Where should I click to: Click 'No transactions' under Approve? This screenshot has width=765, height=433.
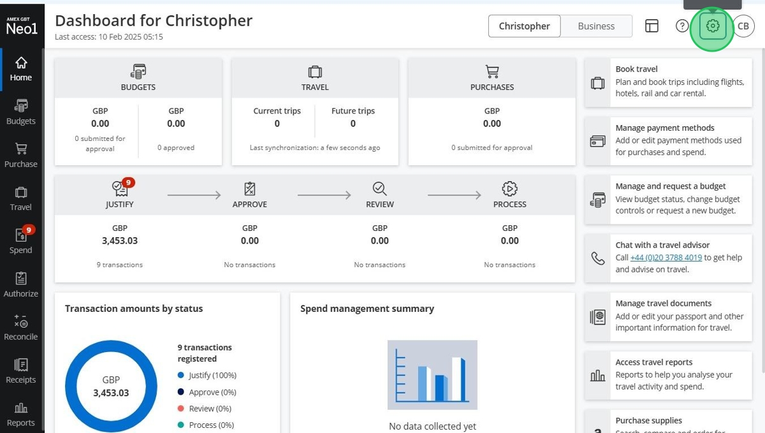pyautogui.click(x=250, y=265)
